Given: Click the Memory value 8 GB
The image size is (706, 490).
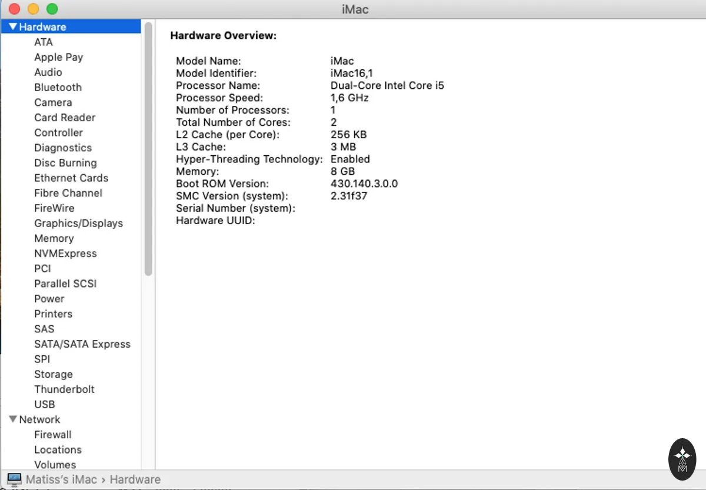Looking at the screenshot, I should click(343, 171).
